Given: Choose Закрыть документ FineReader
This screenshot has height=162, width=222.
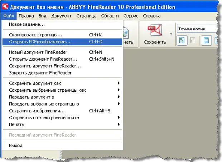Looking at the screenshot, I should (62, 73).
